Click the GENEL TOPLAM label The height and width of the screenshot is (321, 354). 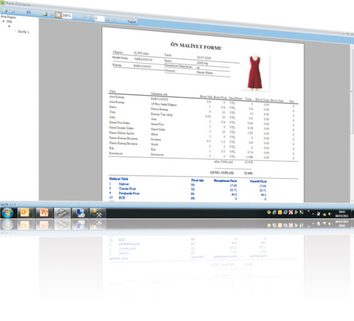coord(222,173)
